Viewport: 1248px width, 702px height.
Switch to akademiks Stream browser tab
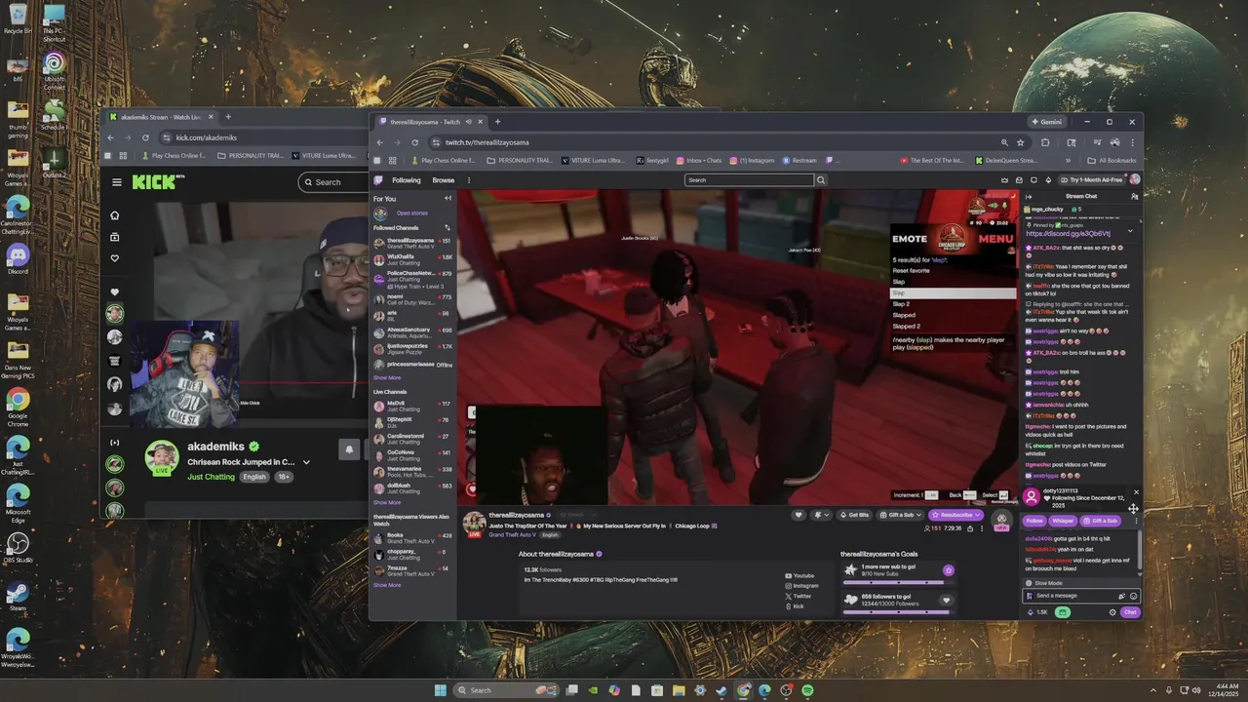point(161,117)
